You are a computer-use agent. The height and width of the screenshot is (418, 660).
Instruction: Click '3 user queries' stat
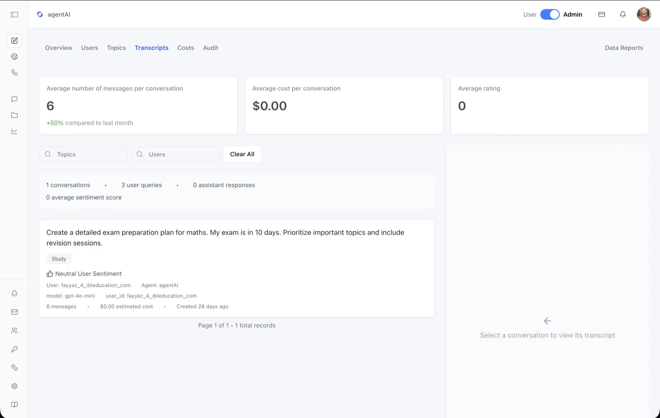[141, 185]
